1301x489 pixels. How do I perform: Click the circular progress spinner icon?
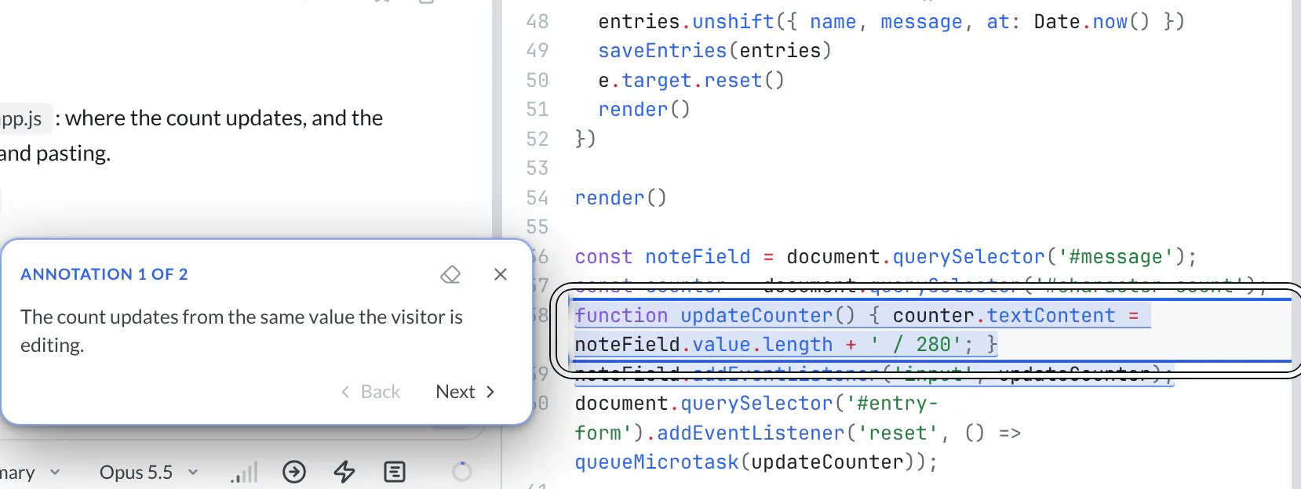click(x=462, y=472)
